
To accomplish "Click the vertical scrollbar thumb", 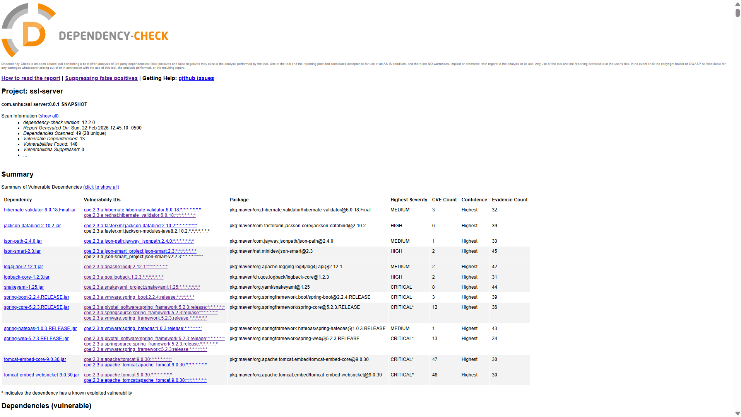I will 738,12.
